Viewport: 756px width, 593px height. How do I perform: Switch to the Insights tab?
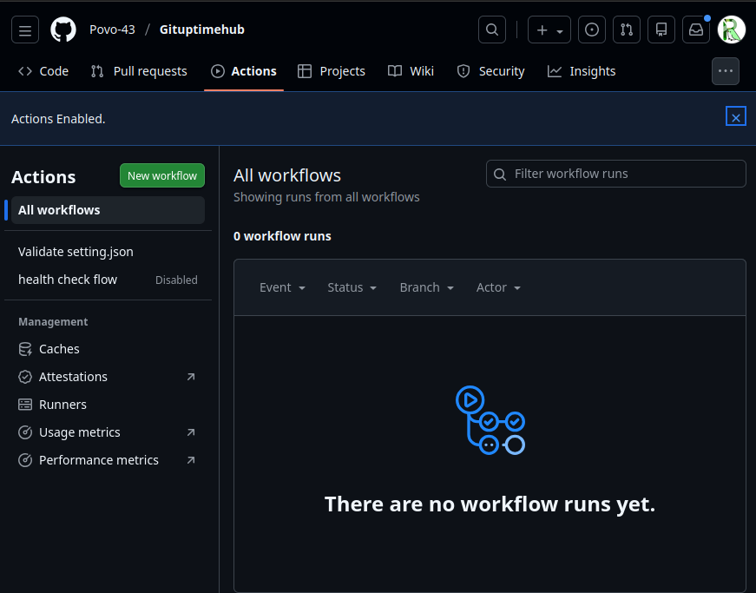[582, 71]
